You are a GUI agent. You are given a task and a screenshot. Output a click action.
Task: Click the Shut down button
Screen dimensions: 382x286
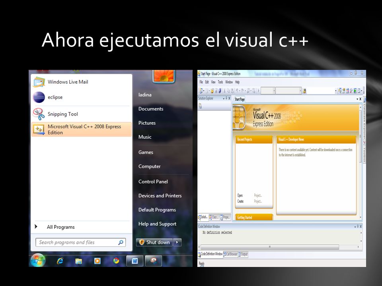154,242
